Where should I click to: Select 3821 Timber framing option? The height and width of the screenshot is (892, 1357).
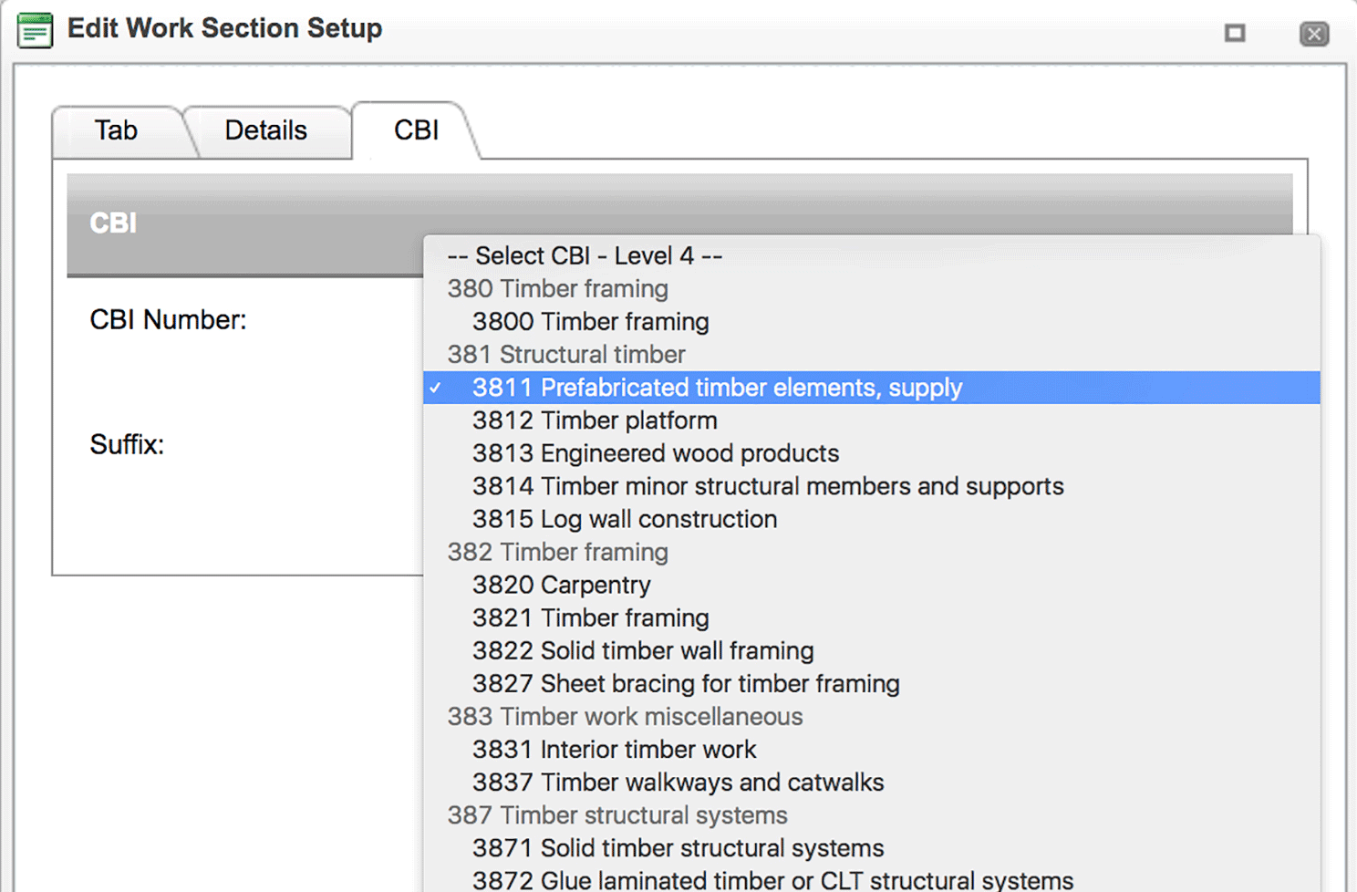coord(590,617)
